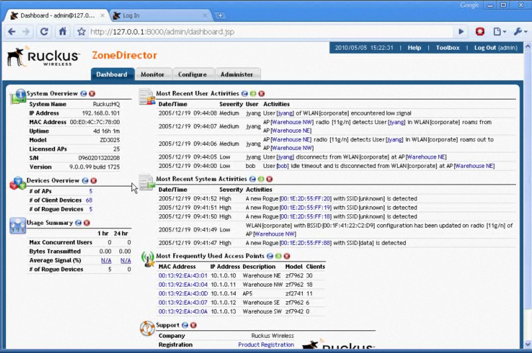Open AP MAC 00:13:92:EA:43:0D link
Image resolution: width=532 pixels, height=353 pixels.
coord(183,294)
